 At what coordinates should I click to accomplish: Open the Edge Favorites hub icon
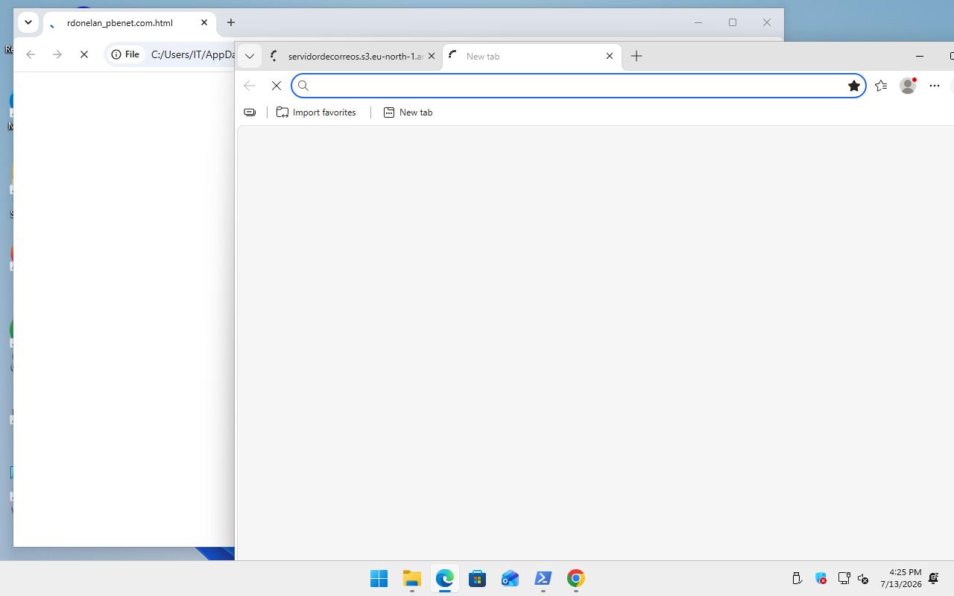coord(881,86)
